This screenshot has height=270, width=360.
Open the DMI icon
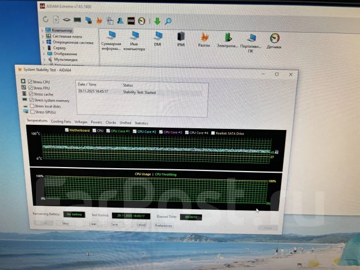coord(158,39)
